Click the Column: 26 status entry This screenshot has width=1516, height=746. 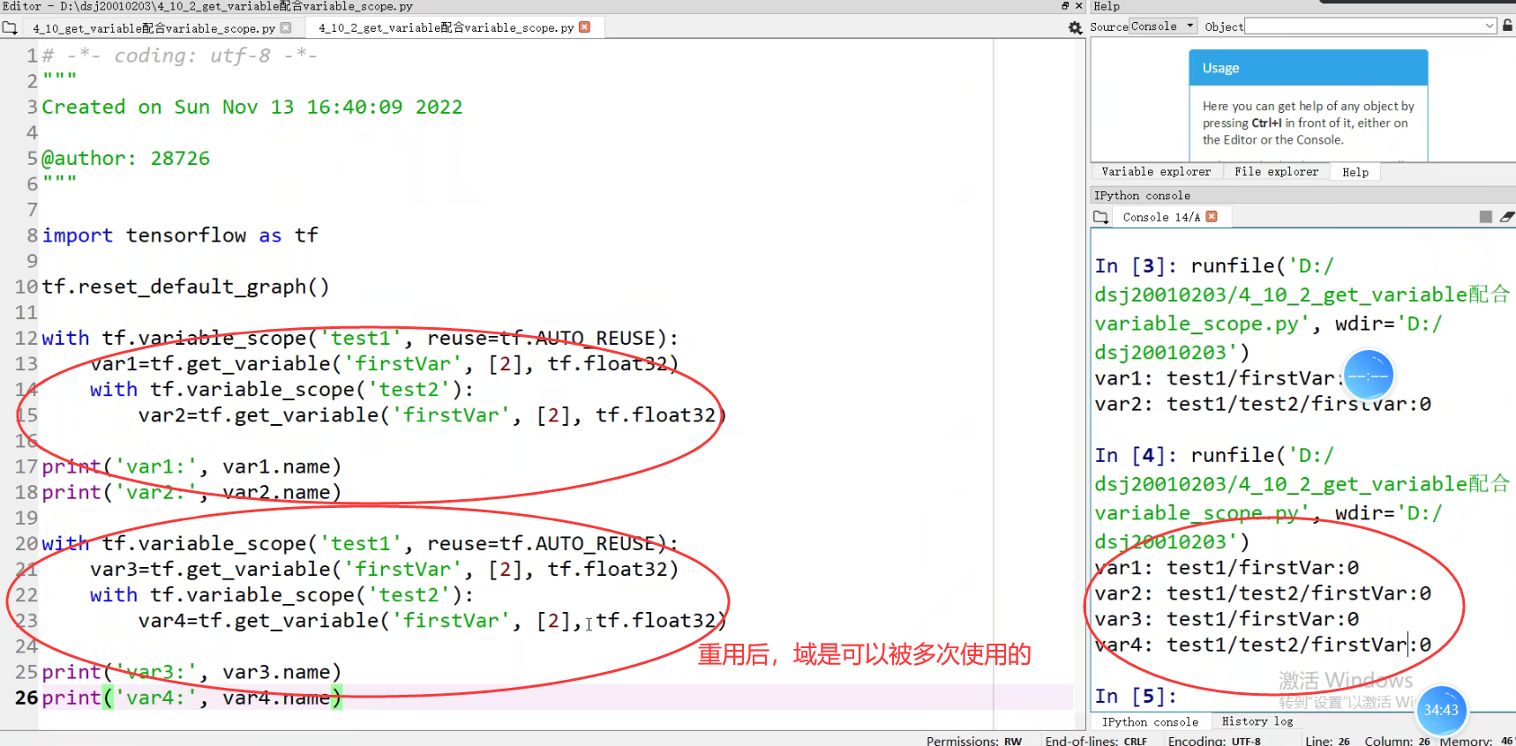1397,741
